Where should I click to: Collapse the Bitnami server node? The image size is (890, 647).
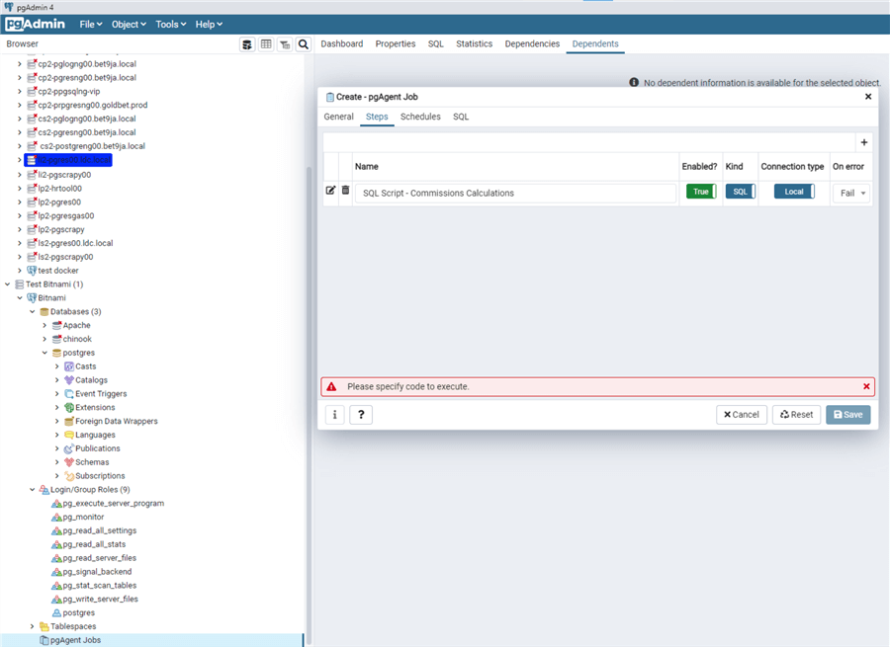click(x=20, y=297)
